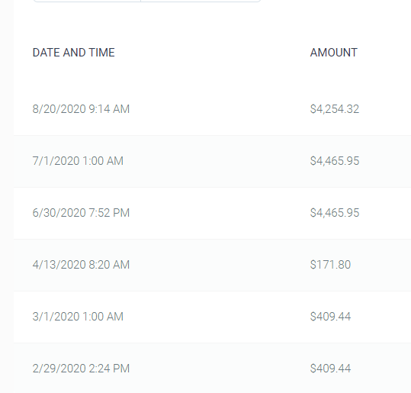
Task: Click the $4,465.95 amount dated 7/1/2020
Action: tap(335, 161)
